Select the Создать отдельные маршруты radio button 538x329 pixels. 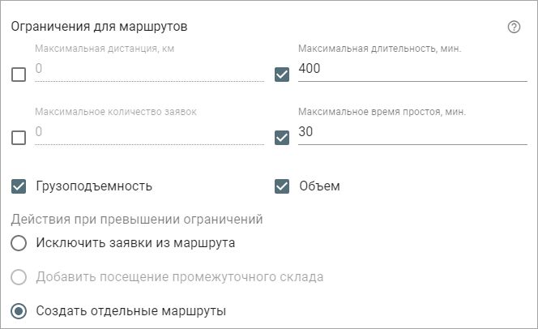tap(19, 311)
